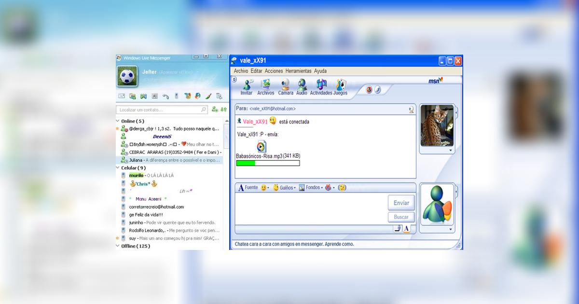Open the Acciones menu
Viewport: 579px width, 304px height.
point(274,71)
